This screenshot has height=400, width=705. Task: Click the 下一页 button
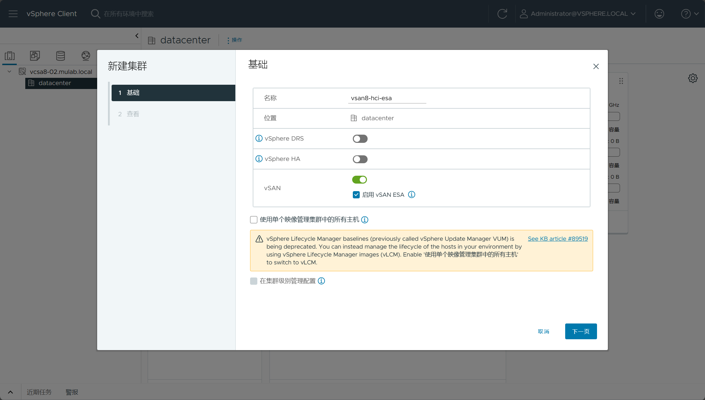pos(581,331)
